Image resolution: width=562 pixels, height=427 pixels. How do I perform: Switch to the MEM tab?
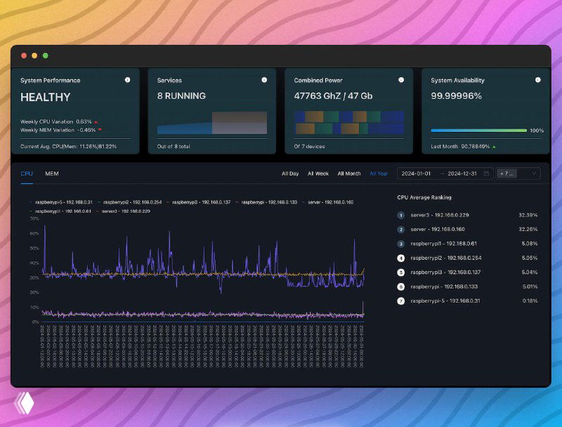pos(51,173)
